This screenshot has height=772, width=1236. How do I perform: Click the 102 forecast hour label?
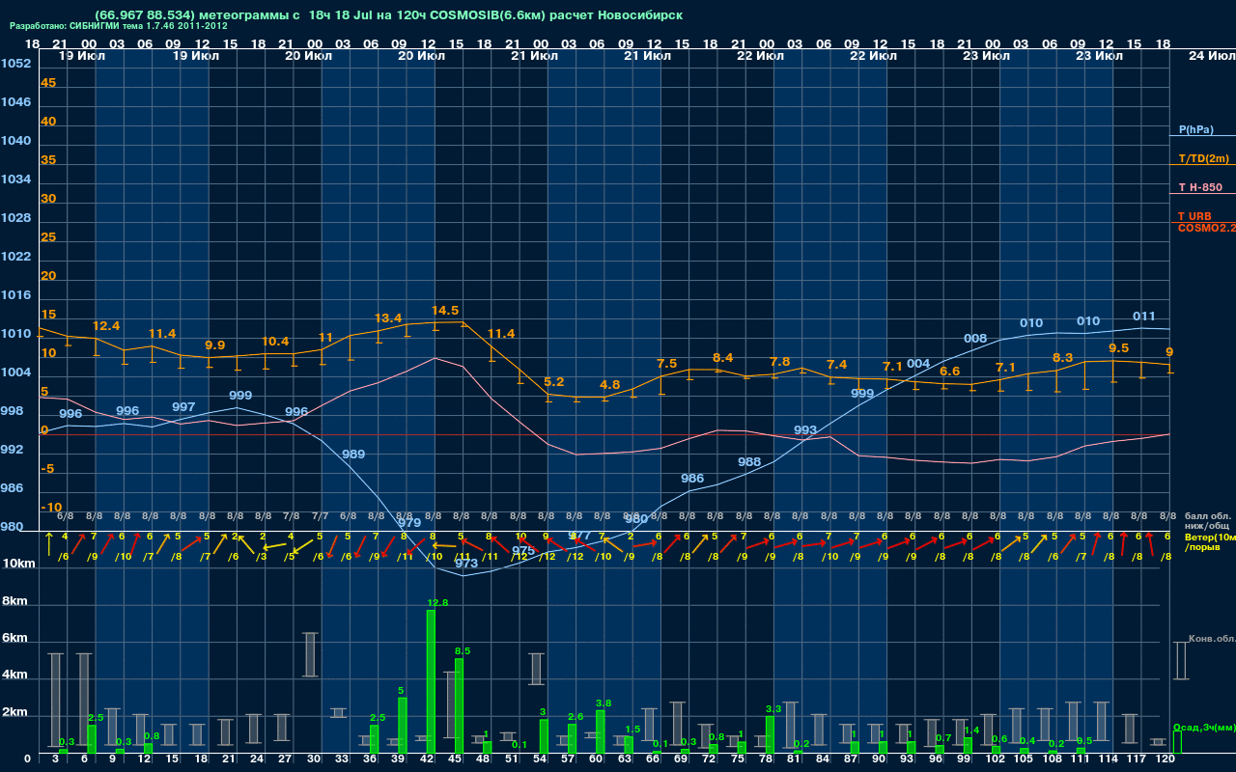click(996, 759)
